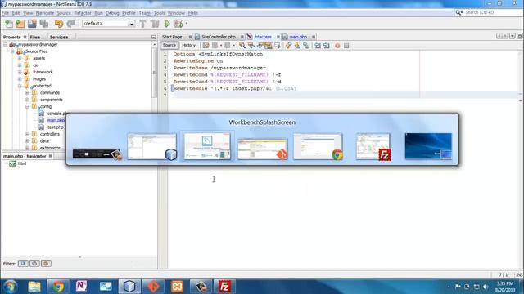Open File Explorer from the Windows taskbar
The image size is (524, 294).
point(34,287)
